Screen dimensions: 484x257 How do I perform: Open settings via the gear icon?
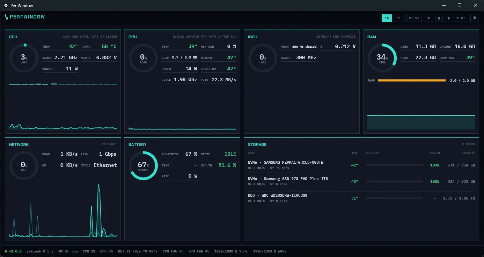coord(475,18)
